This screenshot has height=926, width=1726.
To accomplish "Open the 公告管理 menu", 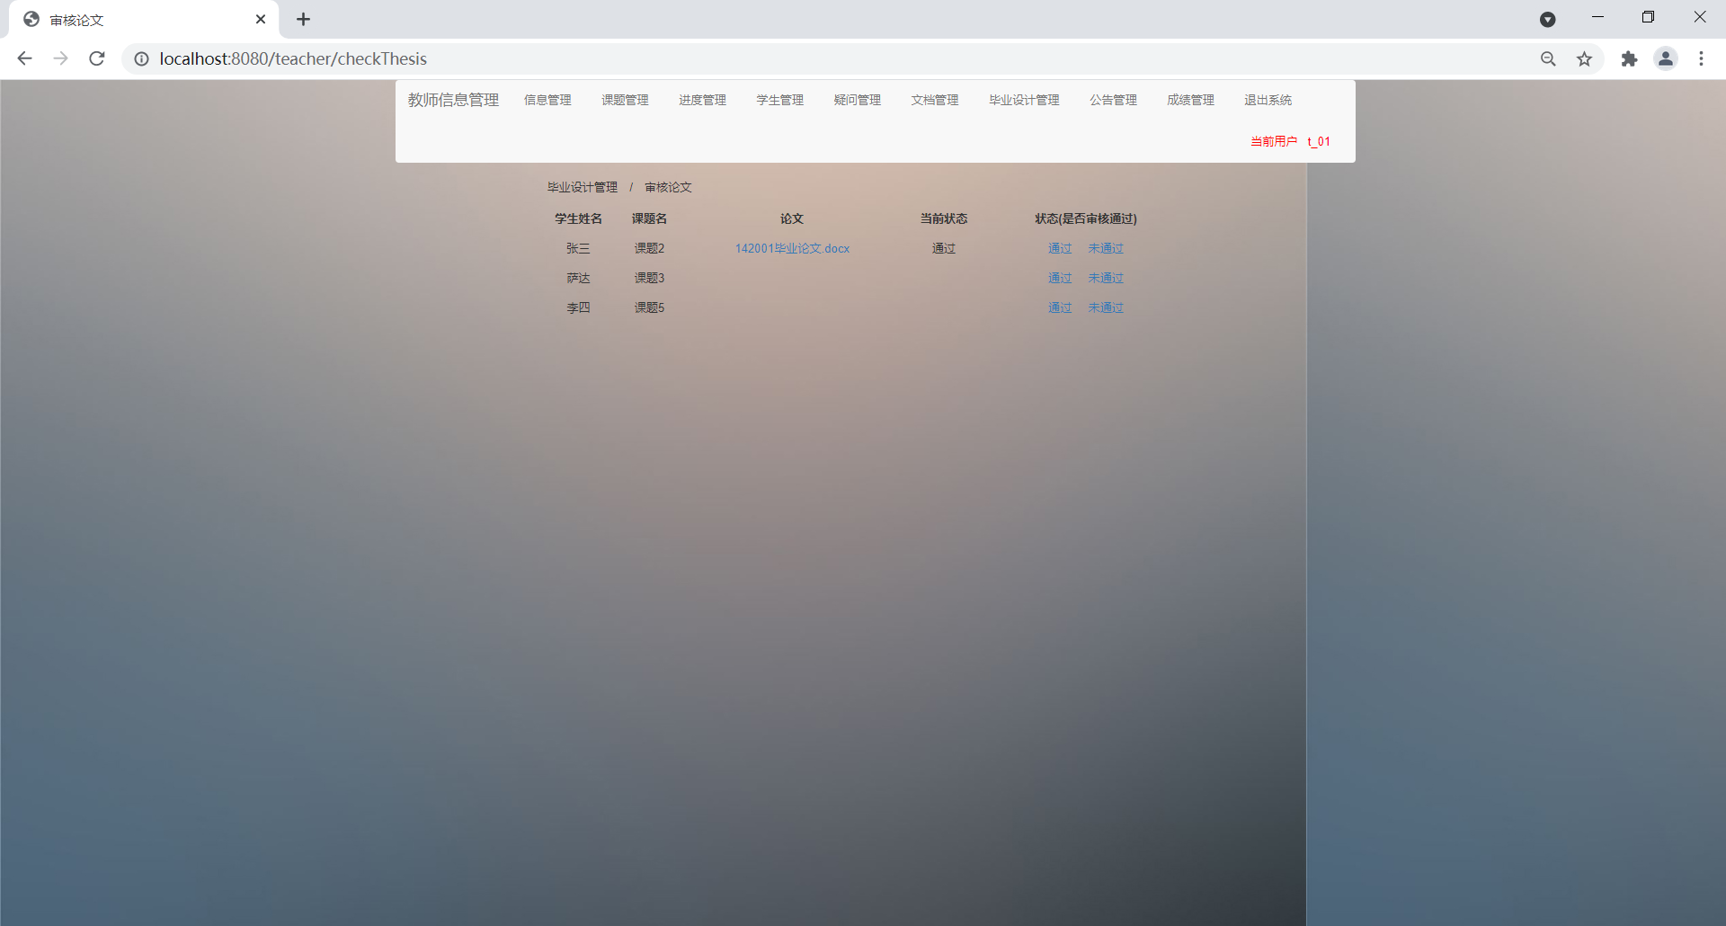I will pyautogui.click(x=1113, y=100).
